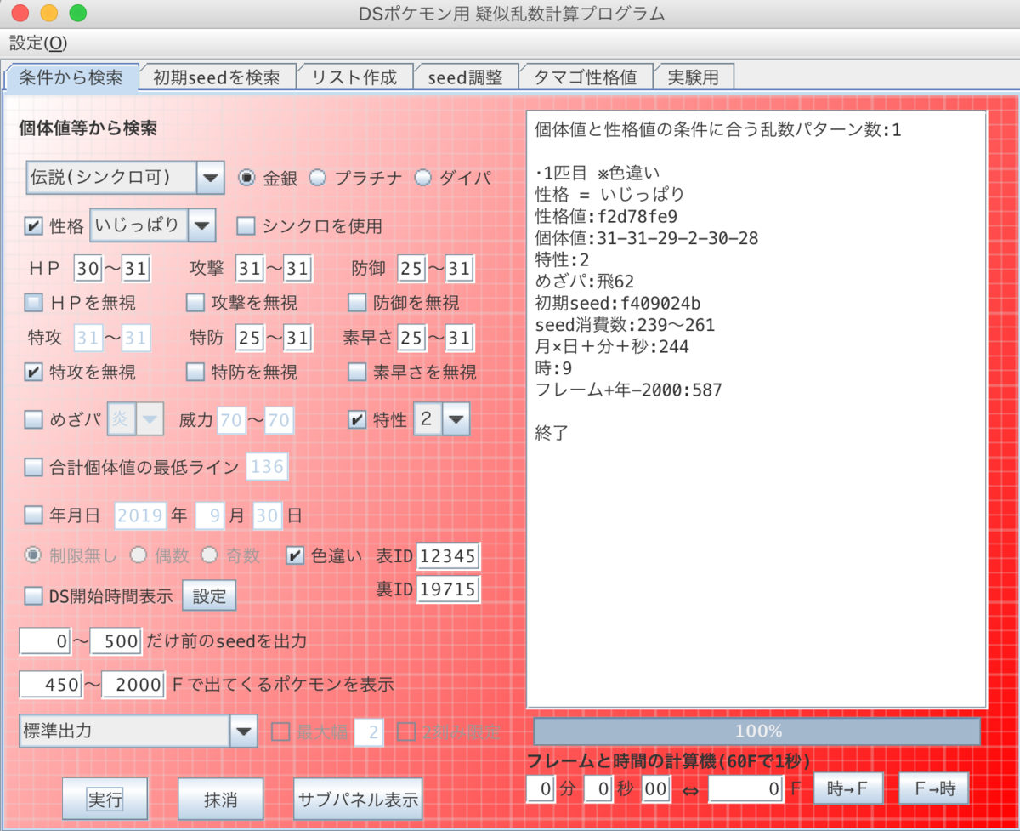Viewport: 1020px width, 831px height.
Task: Click the 素早さ maximum value field
Action: pos(460,339)
